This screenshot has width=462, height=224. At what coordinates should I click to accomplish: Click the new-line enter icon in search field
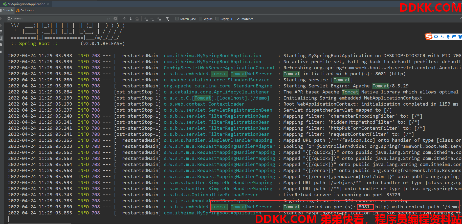(108, 19)
